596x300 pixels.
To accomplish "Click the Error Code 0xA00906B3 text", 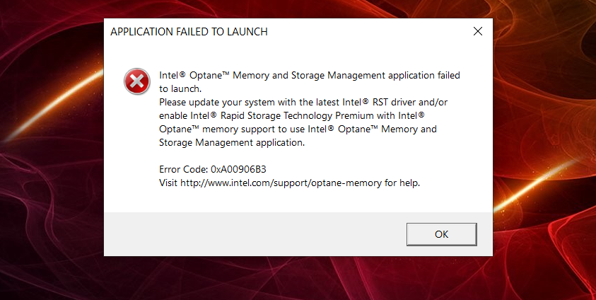I will pyautogui.click(x=212, y=170).
